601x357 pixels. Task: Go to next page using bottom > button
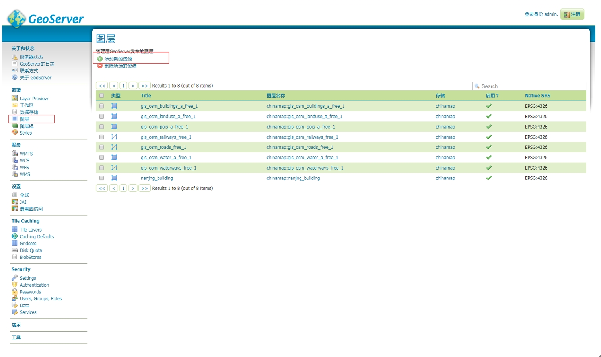(133, 188)
